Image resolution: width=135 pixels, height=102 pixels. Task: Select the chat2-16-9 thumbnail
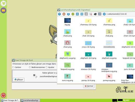pyautogui.click(x=130, y=21)
